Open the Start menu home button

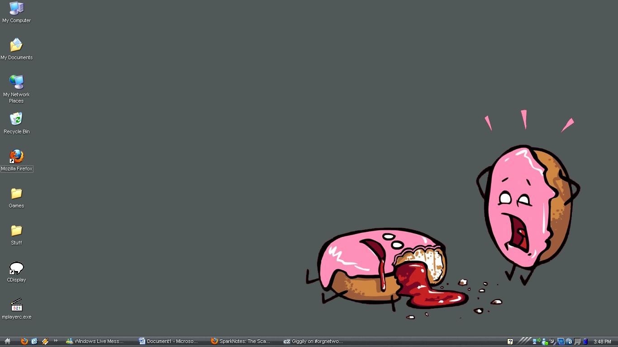pos(7,341)
